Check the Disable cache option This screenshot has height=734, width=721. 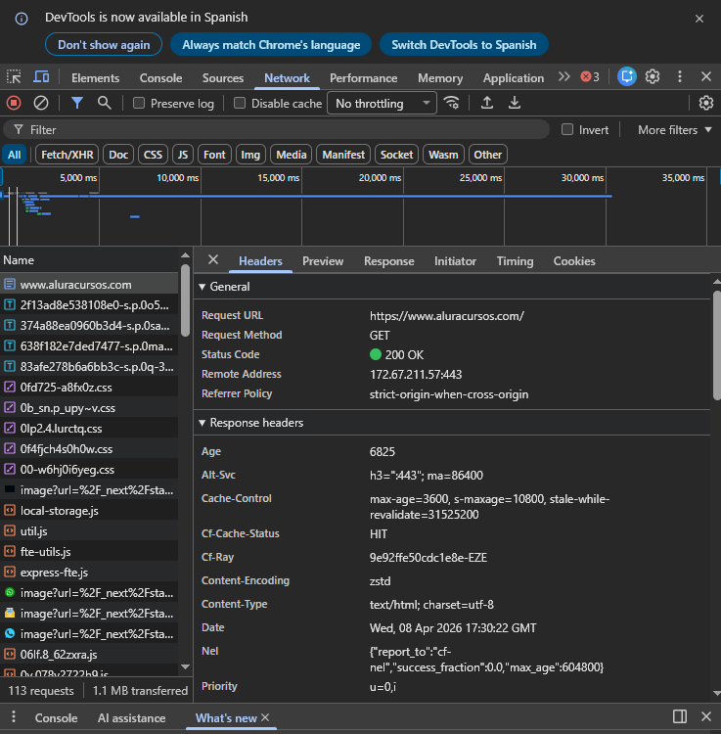(241, 104)
